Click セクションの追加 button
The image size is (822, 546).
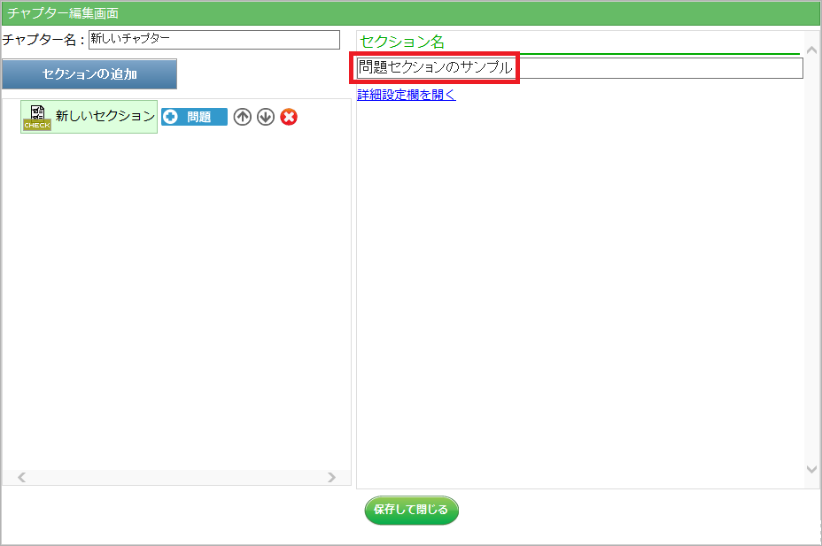pyautogui.click(x=89, y=73)
